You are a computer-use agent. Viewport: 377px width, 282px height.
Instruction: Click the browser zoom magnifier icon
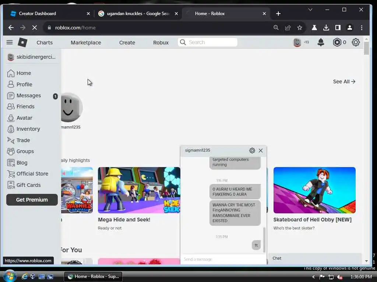(276, 28)
